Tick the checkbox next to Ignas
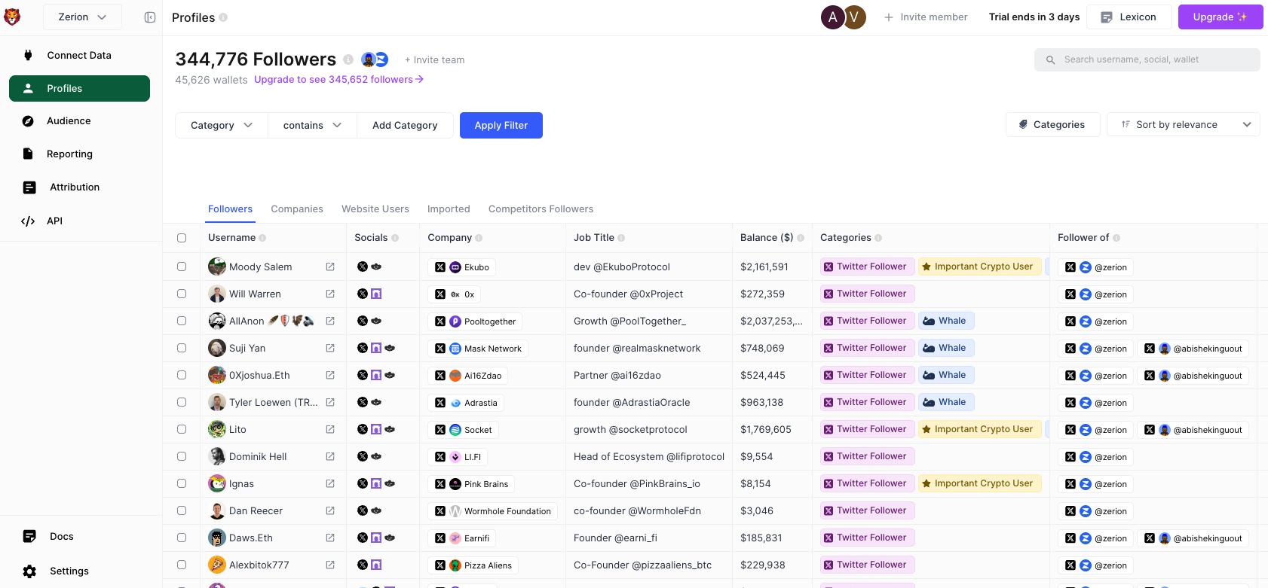The width and height of the screenshot is (1268, 588). [182, 483]
